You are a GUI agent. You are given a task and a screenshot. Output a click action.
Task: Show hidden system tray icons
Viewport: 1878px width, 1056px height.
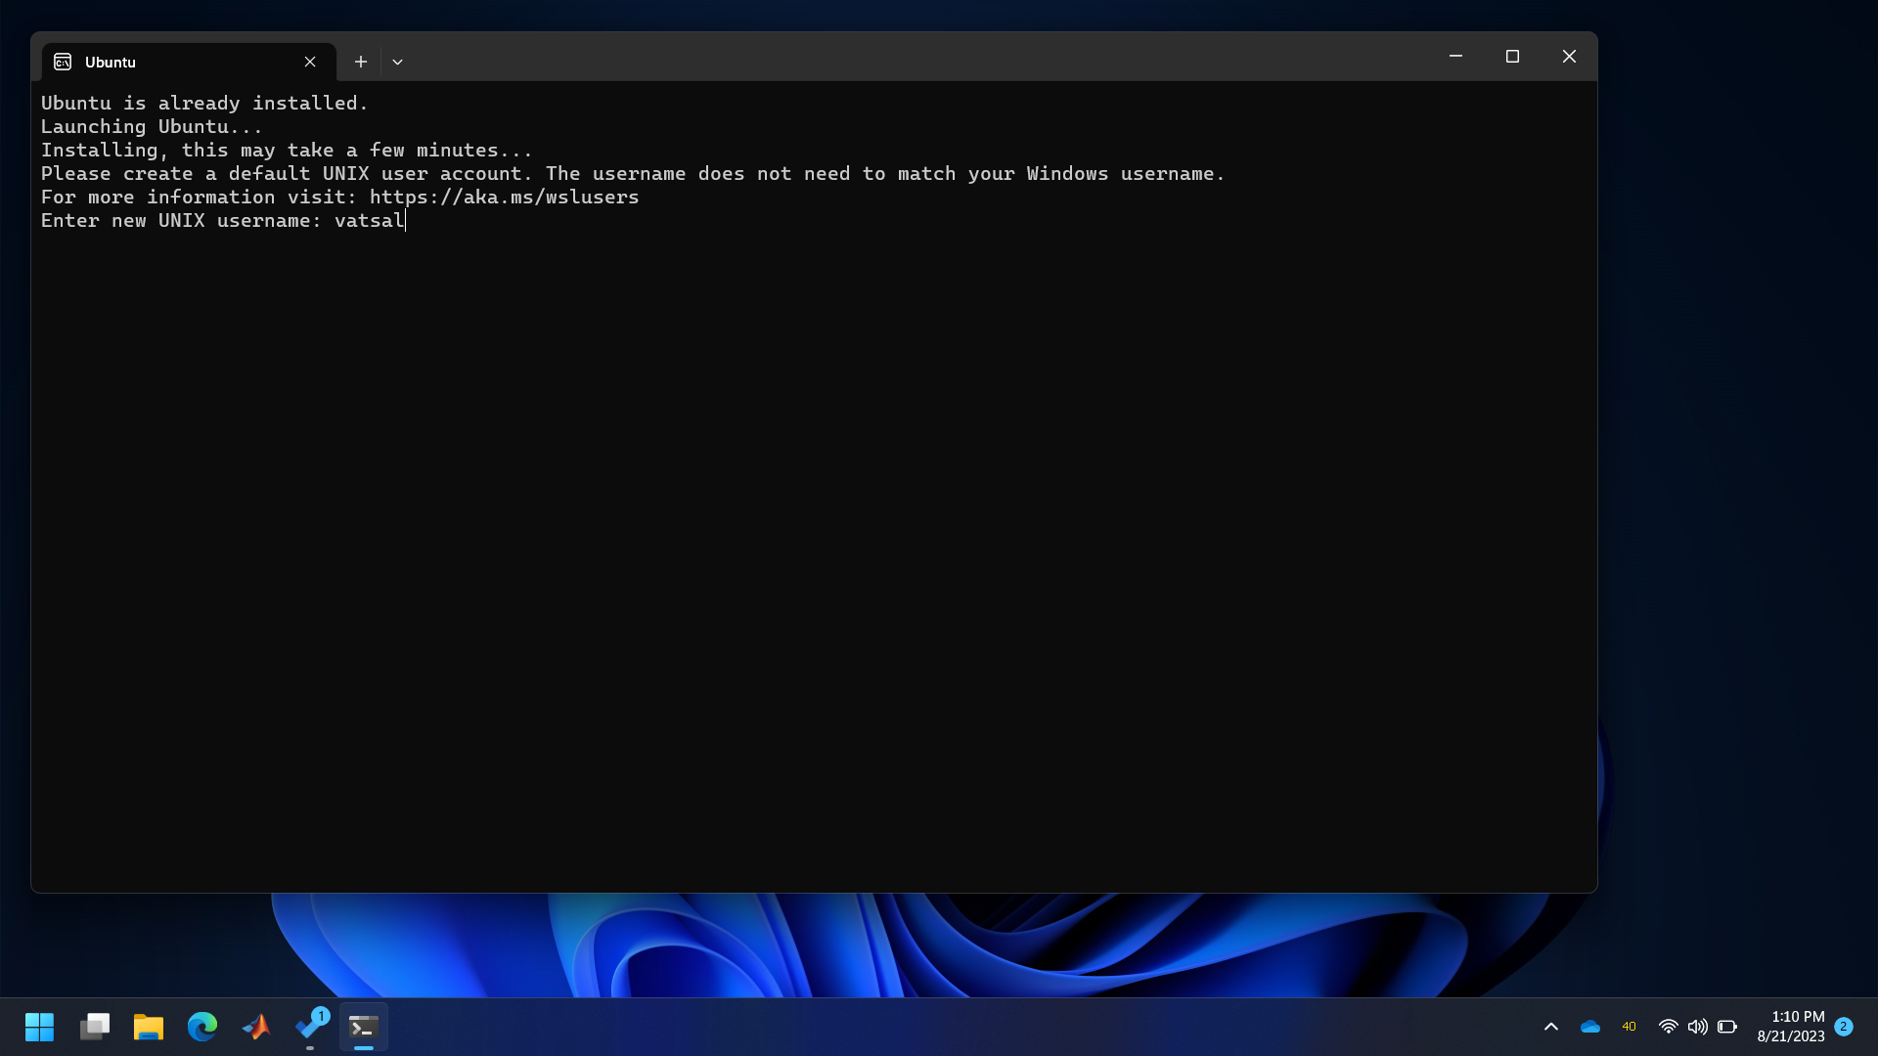[x=1551, y=1027]
